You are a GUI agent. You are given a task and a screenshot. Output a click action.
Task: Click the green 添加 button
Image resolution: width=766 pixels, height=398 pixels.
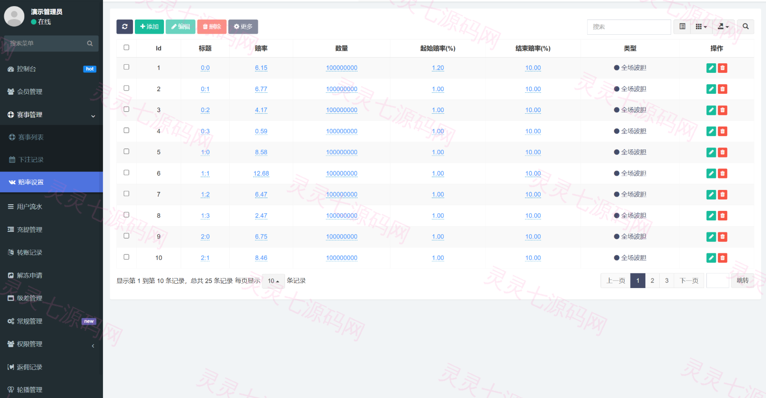149,27
